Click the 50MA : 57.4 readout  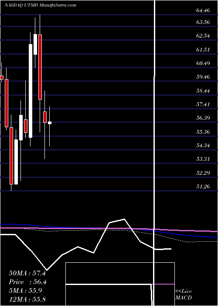(27, 273)
